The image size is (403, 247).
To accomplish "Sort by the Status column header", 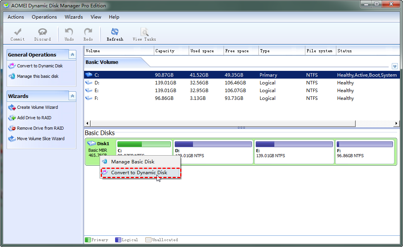I will 368,51.
